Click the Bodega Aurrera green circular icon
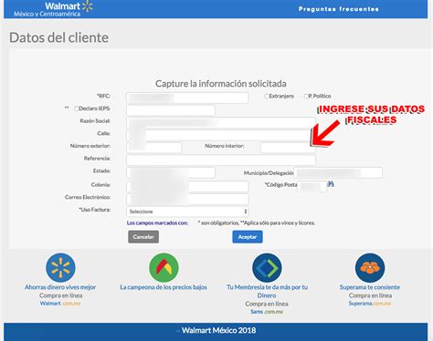Image resolution: width=433 pixels, height=341 pixels. click(164, 268)
